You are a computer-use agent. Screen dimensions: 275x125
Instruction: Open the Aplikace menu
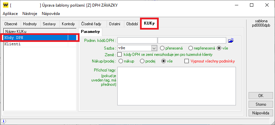coord(10,14)
